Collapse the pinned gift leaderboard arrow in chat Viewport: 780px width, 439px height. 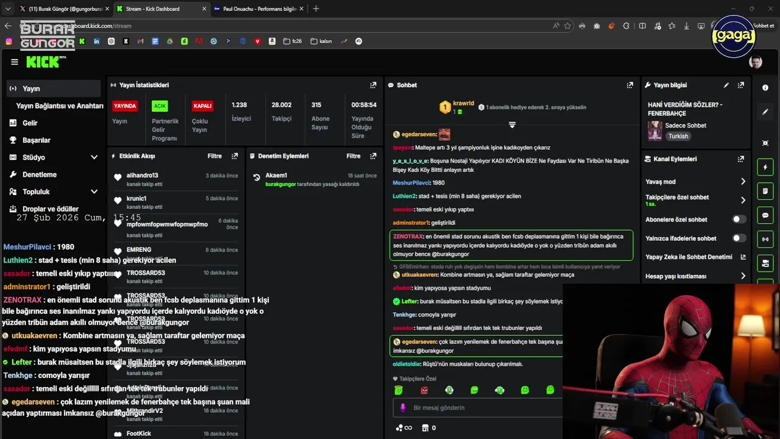512,125
